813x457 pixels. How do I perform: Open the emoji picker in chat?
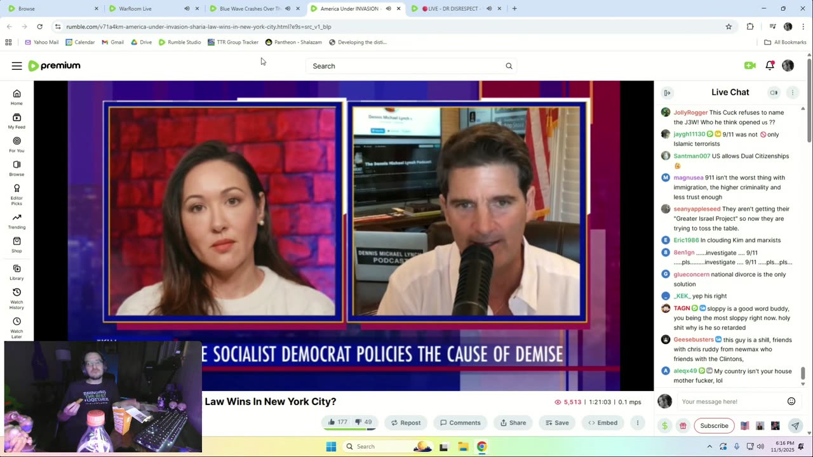pos(791,401)
